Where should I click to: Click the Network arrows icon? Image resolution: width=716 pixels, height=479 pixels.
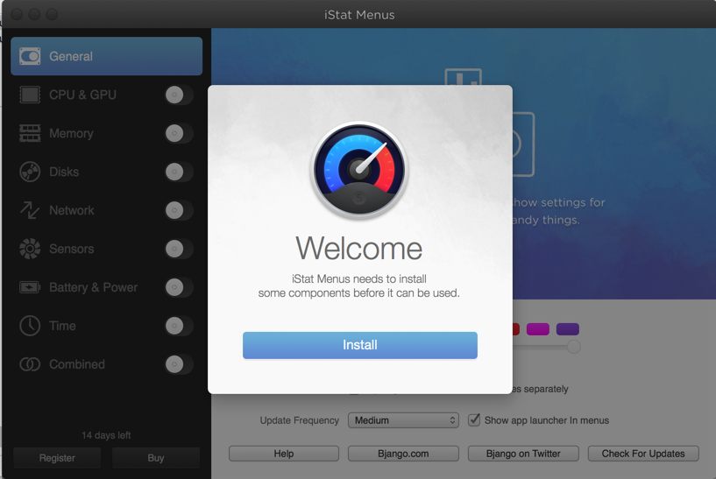(x=30, y=210)
